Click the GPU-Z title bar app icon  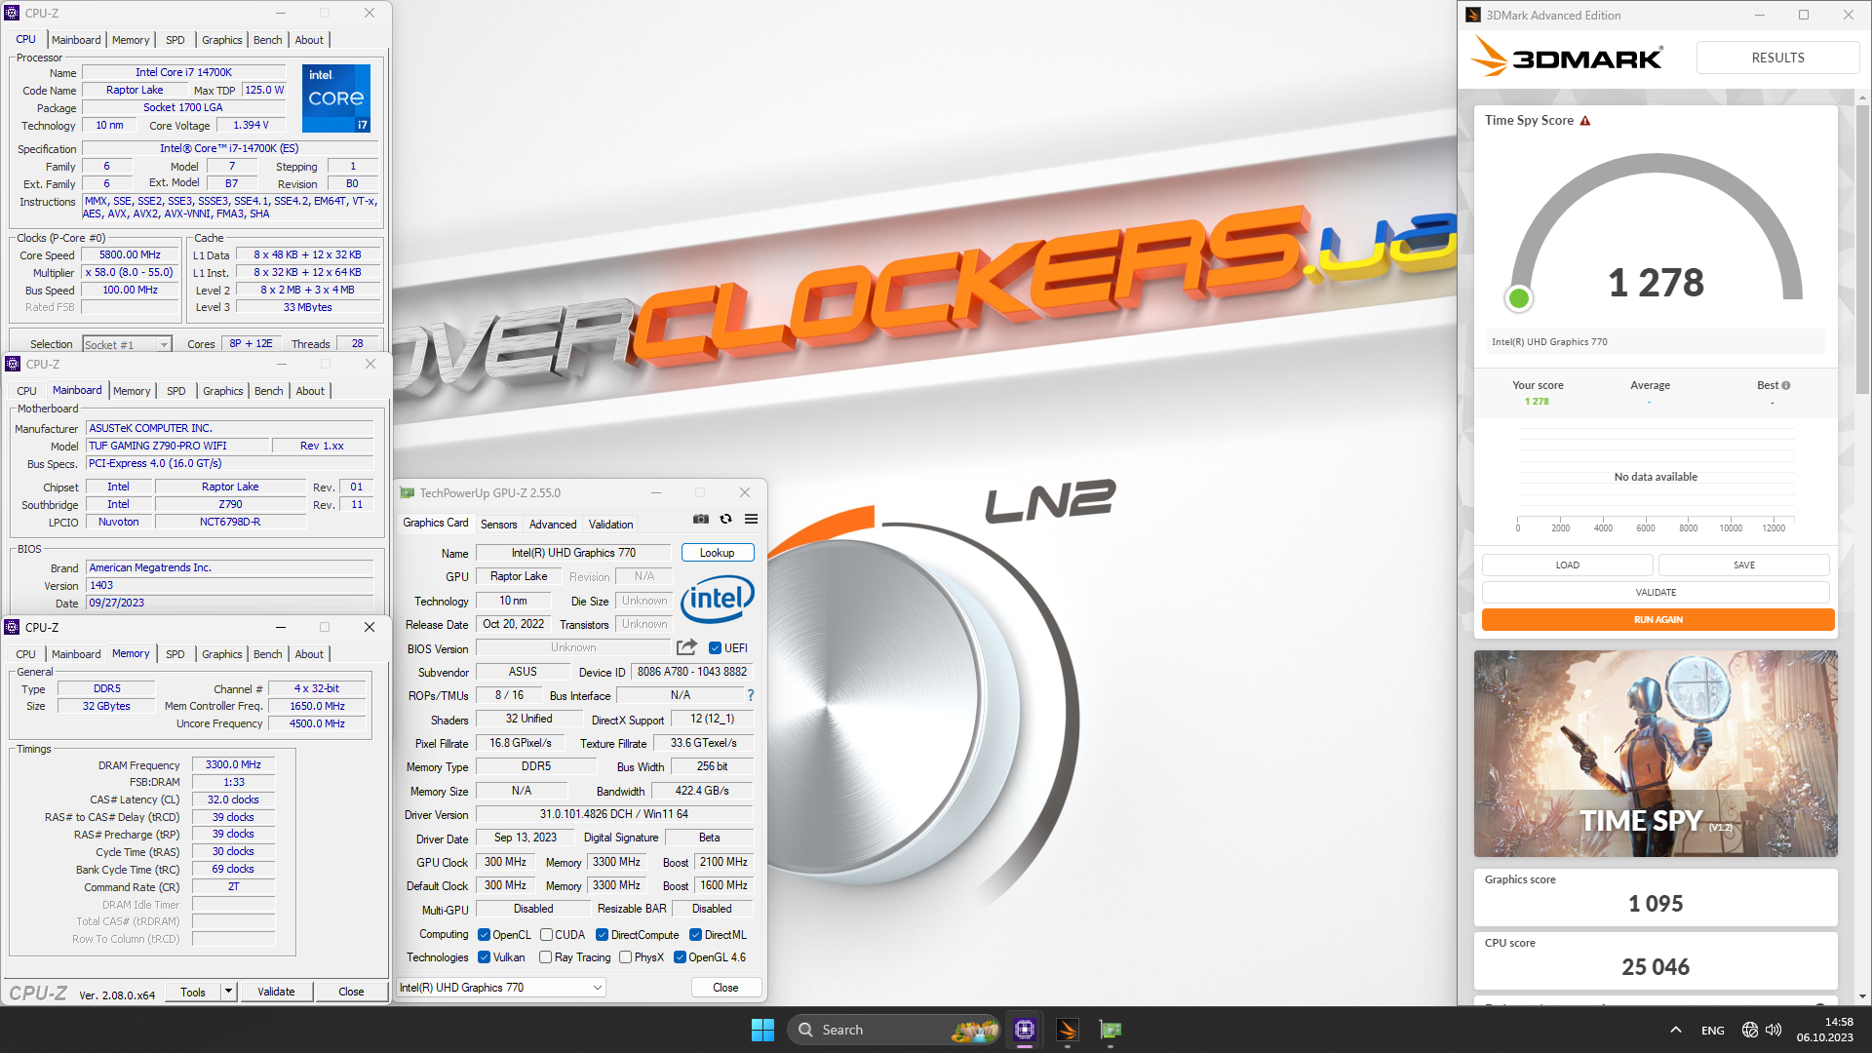[x=408, y=493]
